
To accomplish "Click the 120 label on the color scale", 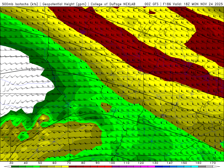I will (x=141, y=163).
